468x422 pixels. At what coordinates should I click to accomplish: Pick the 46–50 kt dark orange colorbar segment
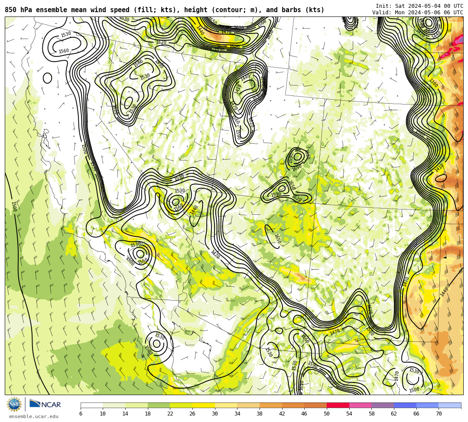pyautogui.click(x=315, y=405)
